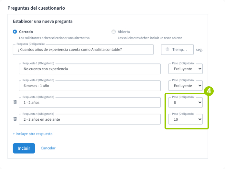Select the Cerrado question type
Viewport: 225px width, 169px height.
coord(15,32)
